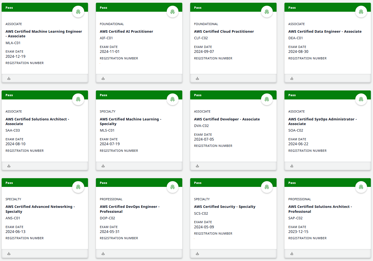Download the Solutions Architect Associate result
373x261 pixels.
tap(9, 166)
